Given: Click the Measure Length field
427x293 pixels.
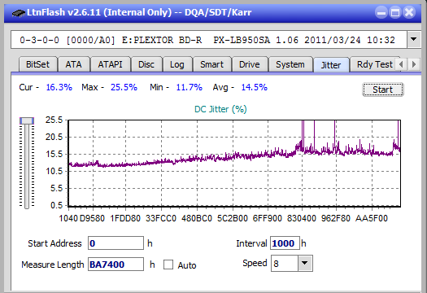Looking at the screenshot, I should [115, 265].
